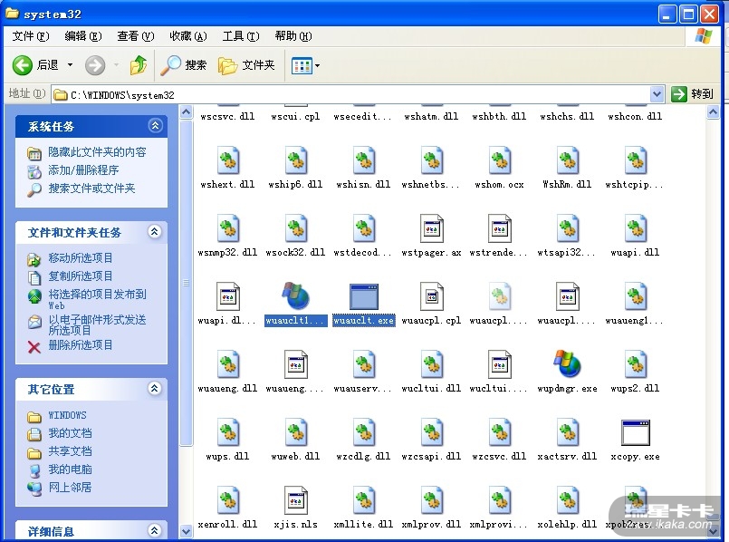Click 将选择的项目发布到 Web link
Screen dimensions: 729x542
97,299
